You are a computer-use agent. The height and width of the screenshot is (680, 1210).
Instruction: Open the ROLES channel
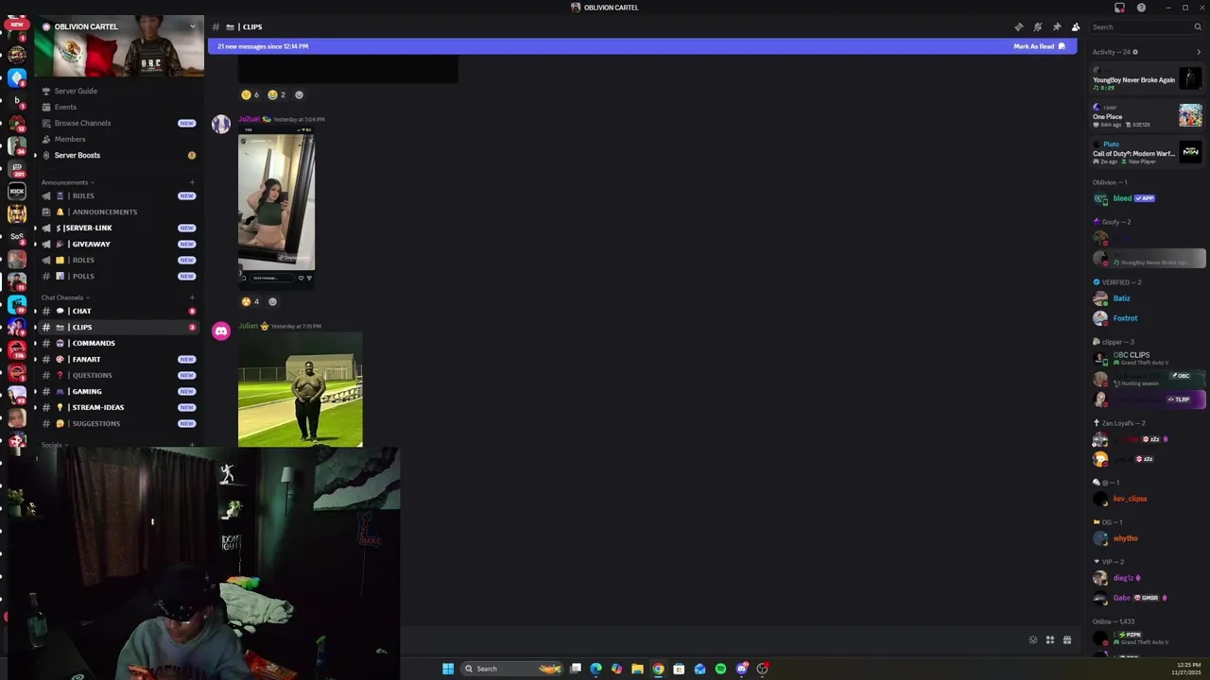coord(119,260)
